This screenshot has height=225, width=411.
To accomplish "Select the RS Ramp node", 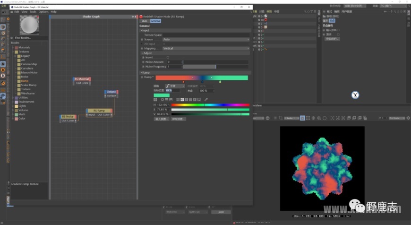I will [x=99, y=113].
